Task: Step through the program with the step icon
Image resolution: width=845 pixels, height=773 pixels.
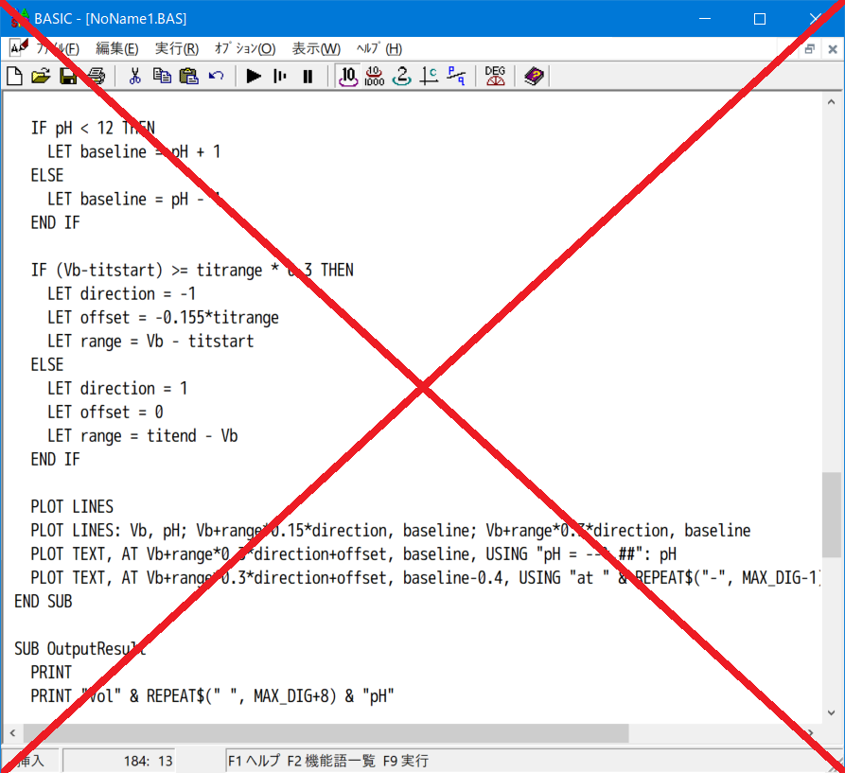Action: [x=280, y=77]
